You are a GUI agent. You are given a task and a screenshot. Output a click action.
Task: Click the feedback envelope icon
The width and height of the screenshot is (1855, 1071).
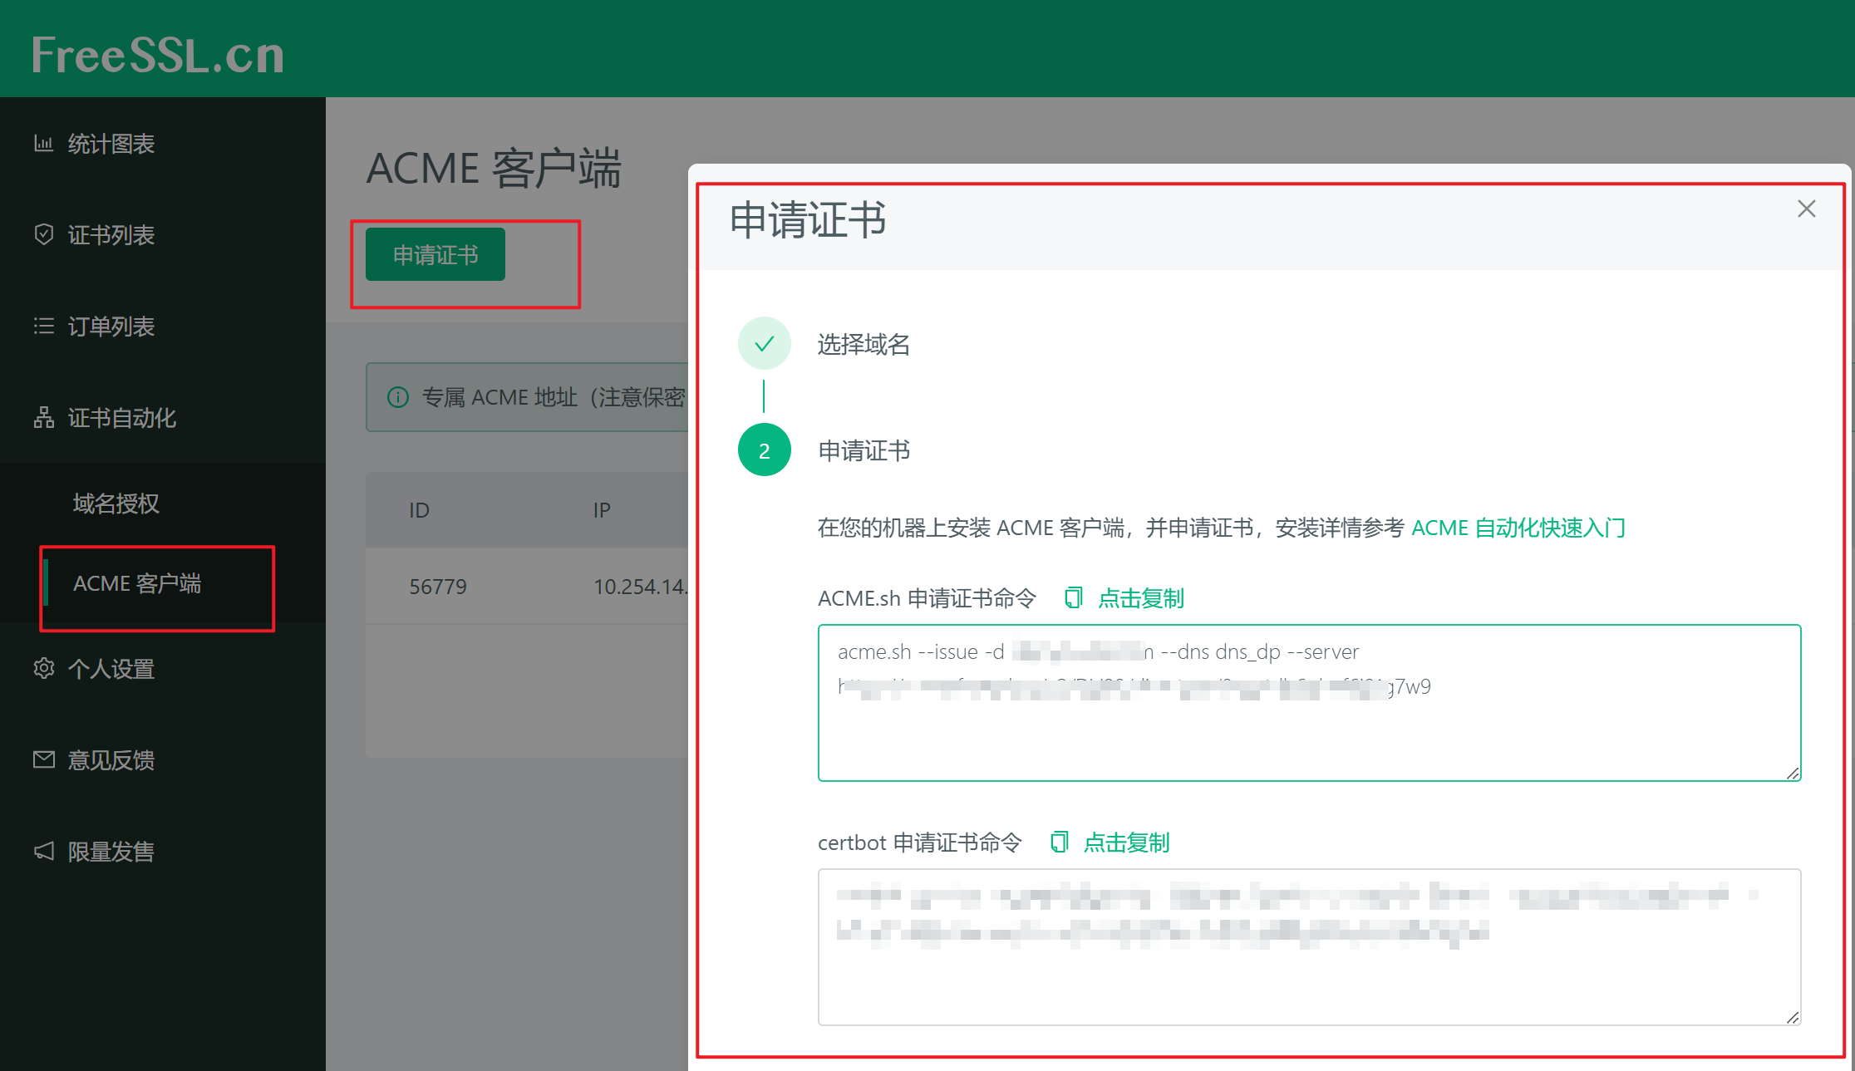point(43,760)
